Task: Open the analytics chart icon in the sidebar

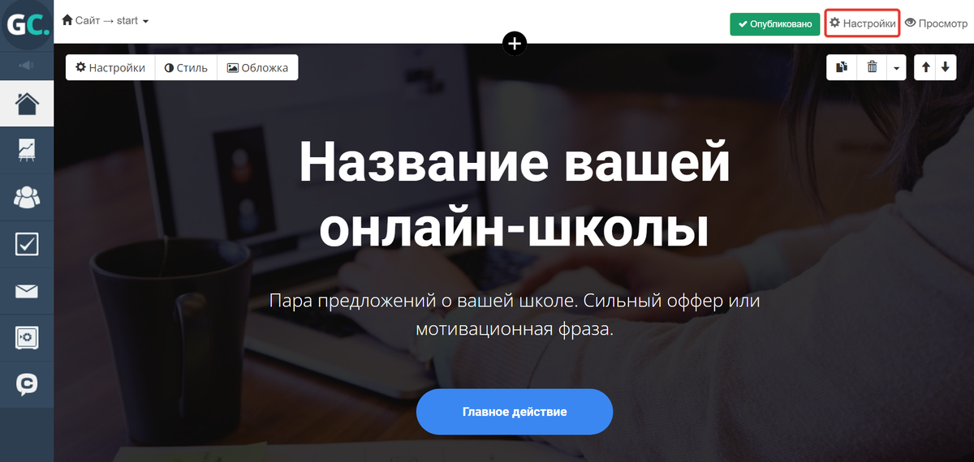Action: pyautogui.click(x=27, y=150)
